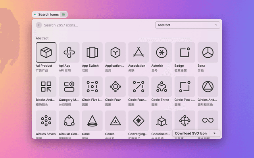Select the Ad Product icon

click(x=46, y=53)
